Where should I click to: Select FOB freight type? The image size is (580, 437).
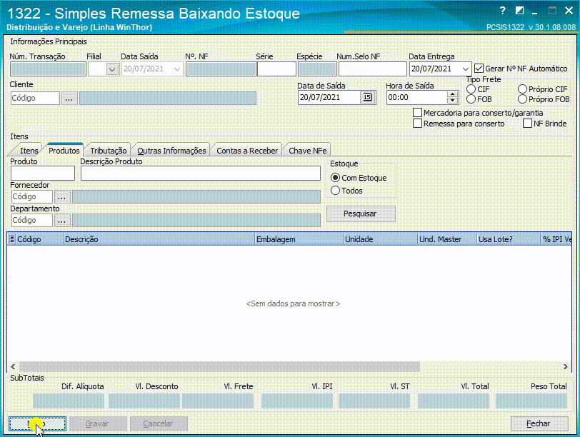coord(471,99)
